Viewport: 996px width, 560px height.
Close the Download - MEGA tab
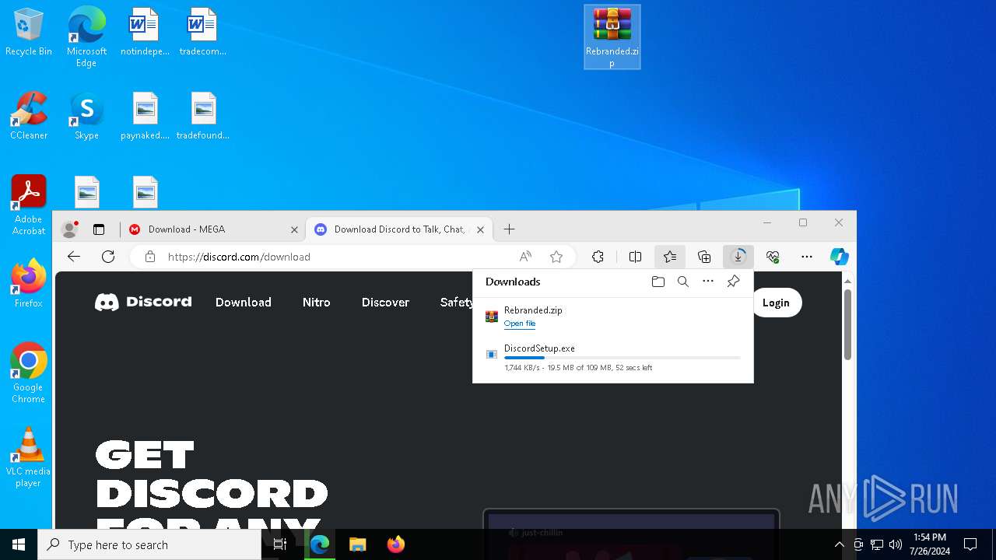pyautogui.click(x=294, y=229)
